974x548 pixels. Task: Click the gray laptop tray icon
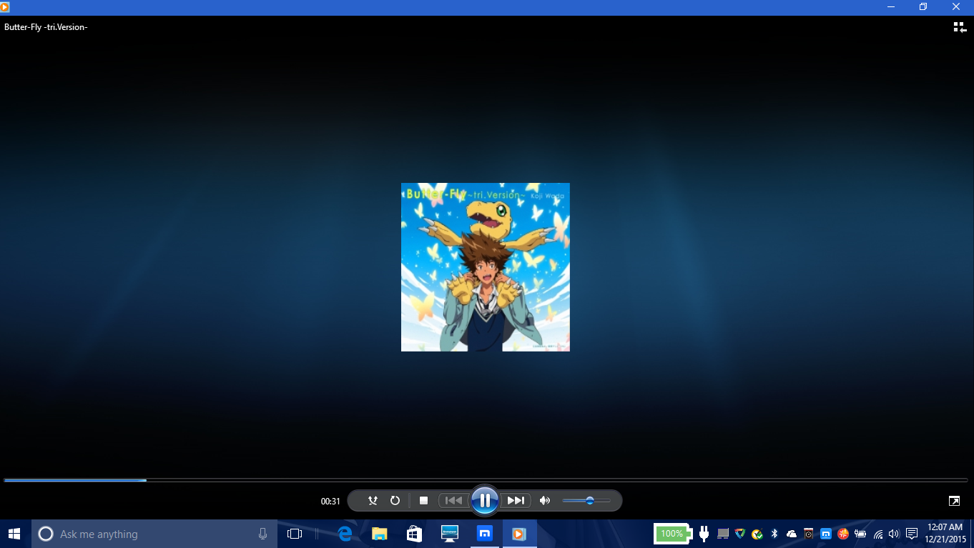[x=723, y=534]
